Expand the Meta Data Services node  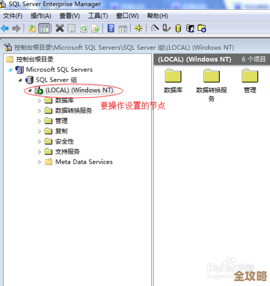(39, 162)
